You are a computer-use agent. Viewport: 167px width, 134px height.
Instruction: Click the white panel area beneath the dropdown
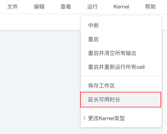(x=134, y=131)
